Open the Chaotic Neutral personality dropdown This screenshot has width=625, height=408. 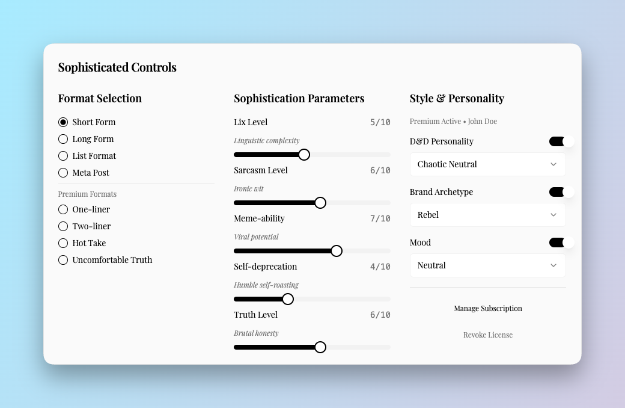click(x=487, y=164)
